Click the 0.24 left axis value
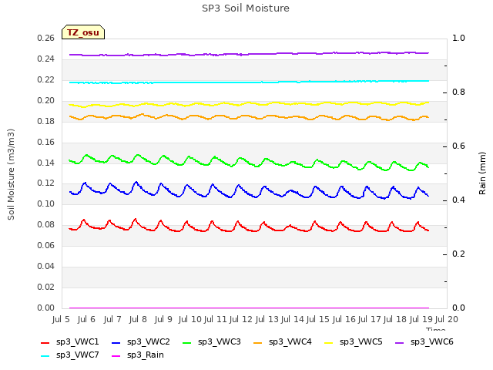This screenshot has width=493, height=370. coord(46,59)
